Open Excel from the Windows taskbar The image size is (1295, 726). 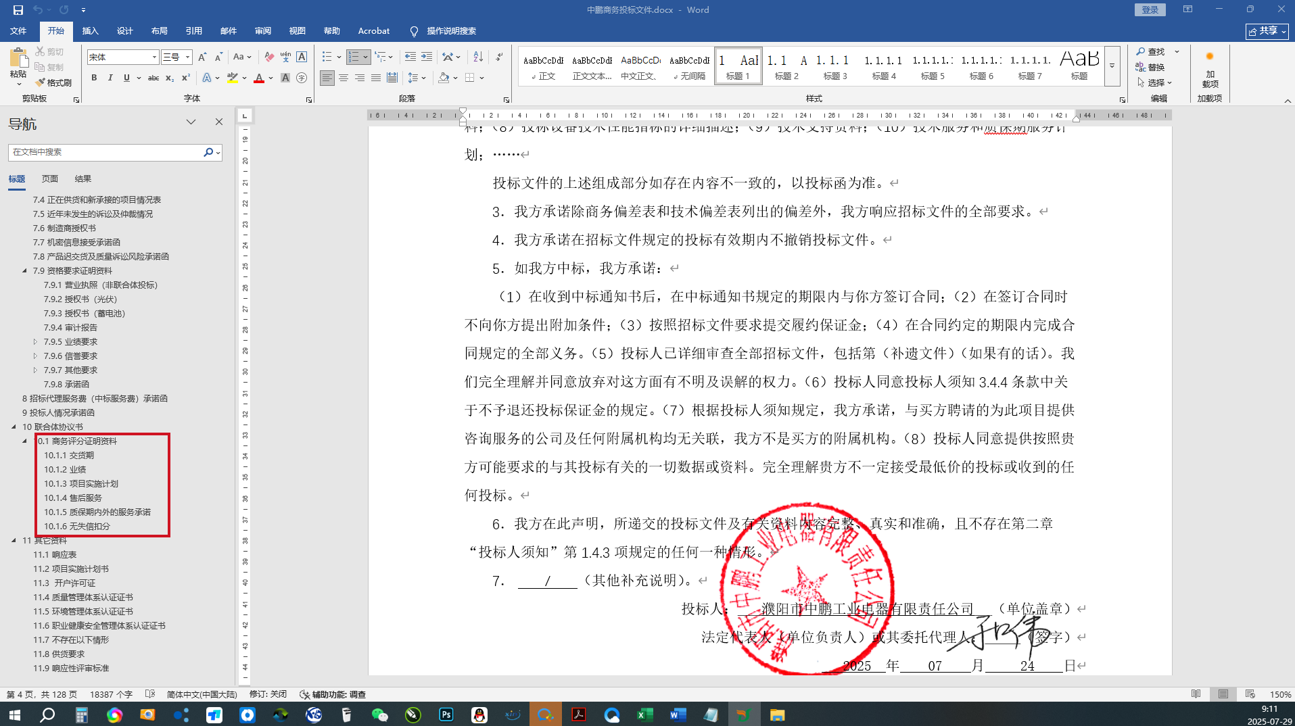point(644,715)
